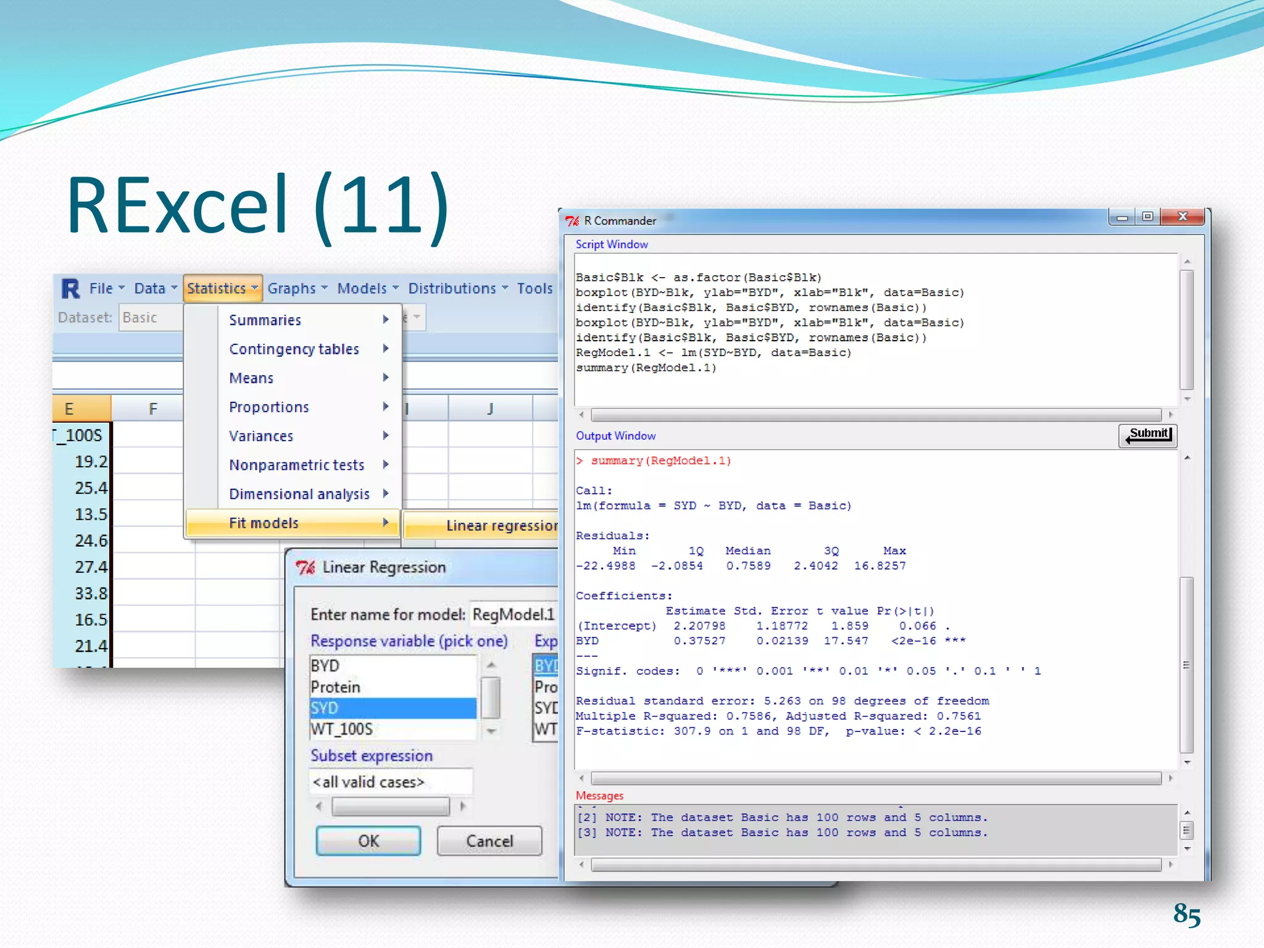
Task: Click the Script Window horizontal scrollbar
Action: point(876,415)
